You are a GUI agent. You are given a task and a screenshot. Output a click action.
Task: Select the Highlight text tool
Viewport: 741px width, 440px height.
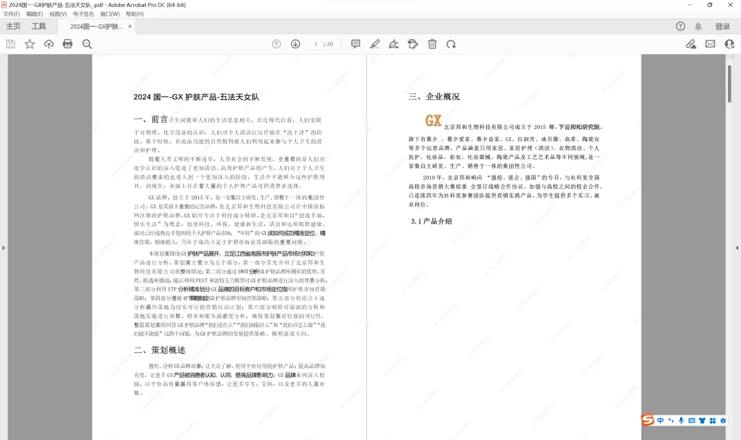pos(375,43)
